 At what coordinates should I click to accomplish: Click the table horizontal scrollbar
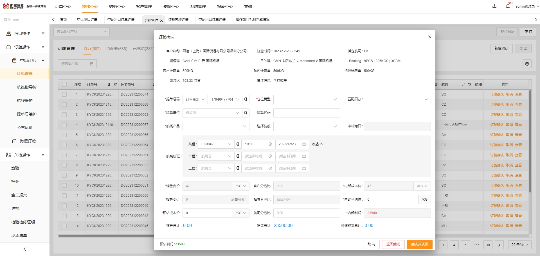[x=106, y=236]
